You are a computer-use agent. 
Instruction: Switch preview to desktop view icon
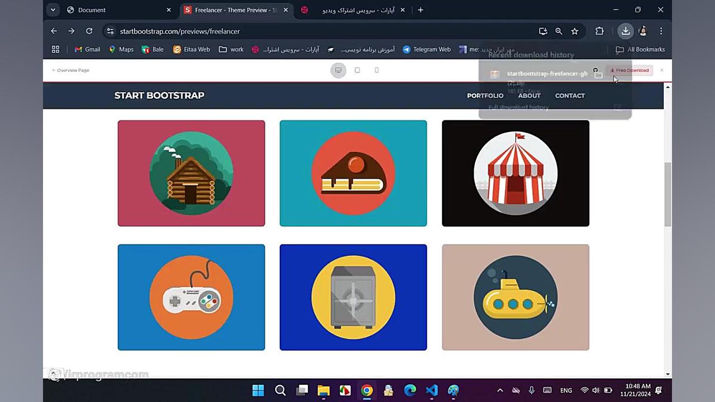point(338,70)
